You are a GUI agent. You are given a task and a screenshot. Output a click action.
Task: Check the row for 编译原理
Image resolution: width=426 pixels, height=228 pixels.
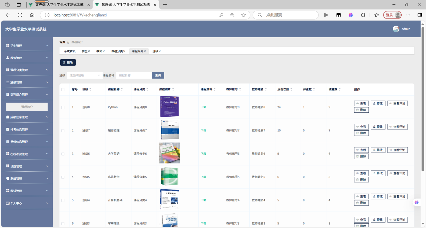(63, 131)
